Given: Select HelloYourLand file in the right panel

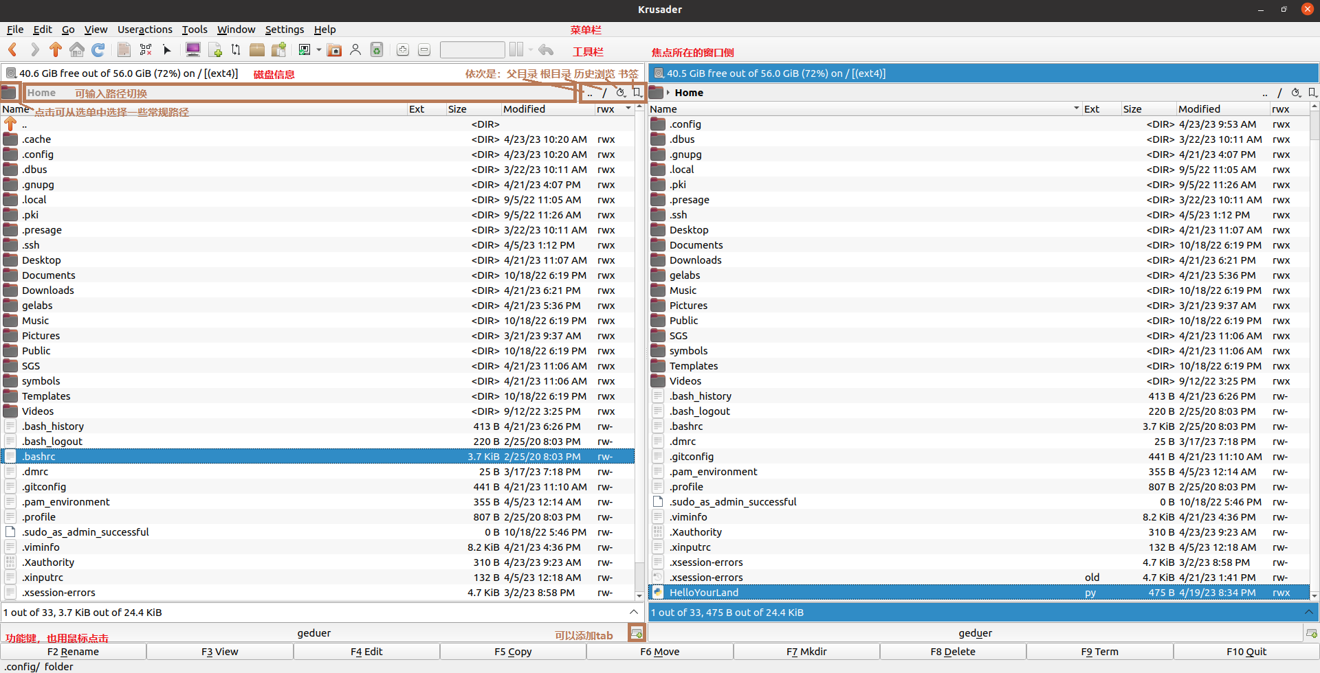Looking at the screenshot, I should point(979,593).
